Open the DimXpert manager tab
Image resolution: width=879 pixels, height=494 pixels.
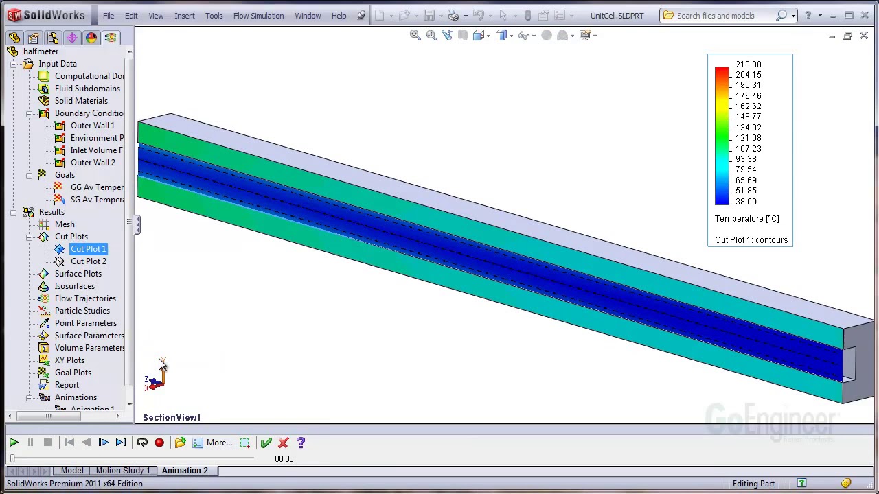[x=71, y=38]
